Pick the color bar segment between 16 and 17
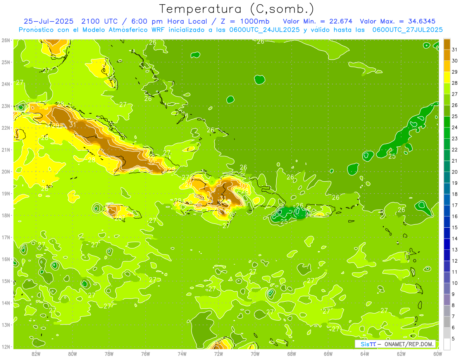 (447, 211)
